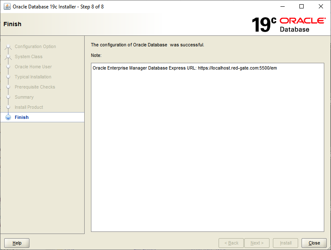The height and width of the screenshot is (250, 331).
Task: Click the Typical Installation step marker bullet
Action: pos(8,77)
